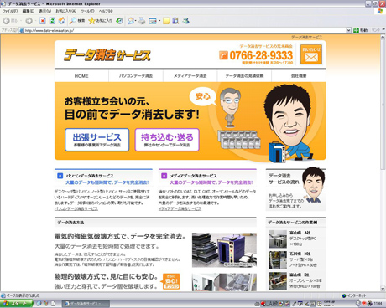The image size is (386, 308).
Task: Open ツール (Tools) menu
Action: (x=87, y=11)
